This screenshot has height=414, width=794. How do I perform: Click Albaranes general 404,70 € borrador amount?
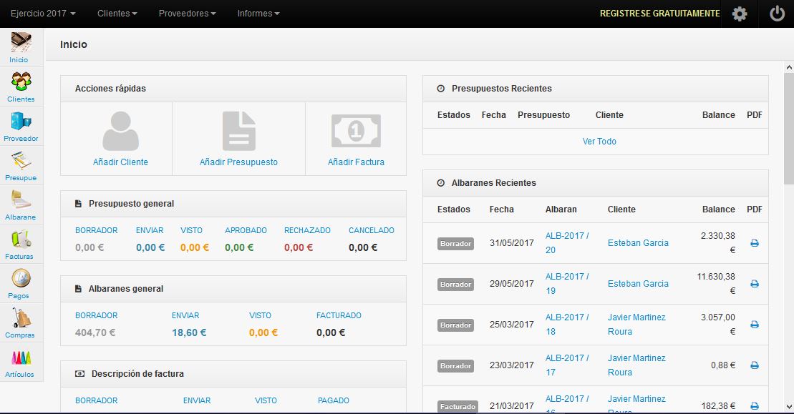95,332
